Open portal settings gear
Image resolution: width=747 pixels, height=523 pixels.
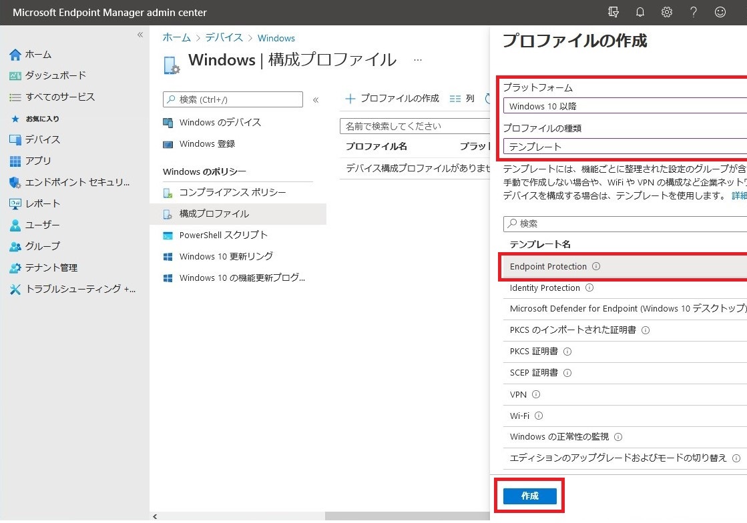pyautogui.click(x=667, y=13)
